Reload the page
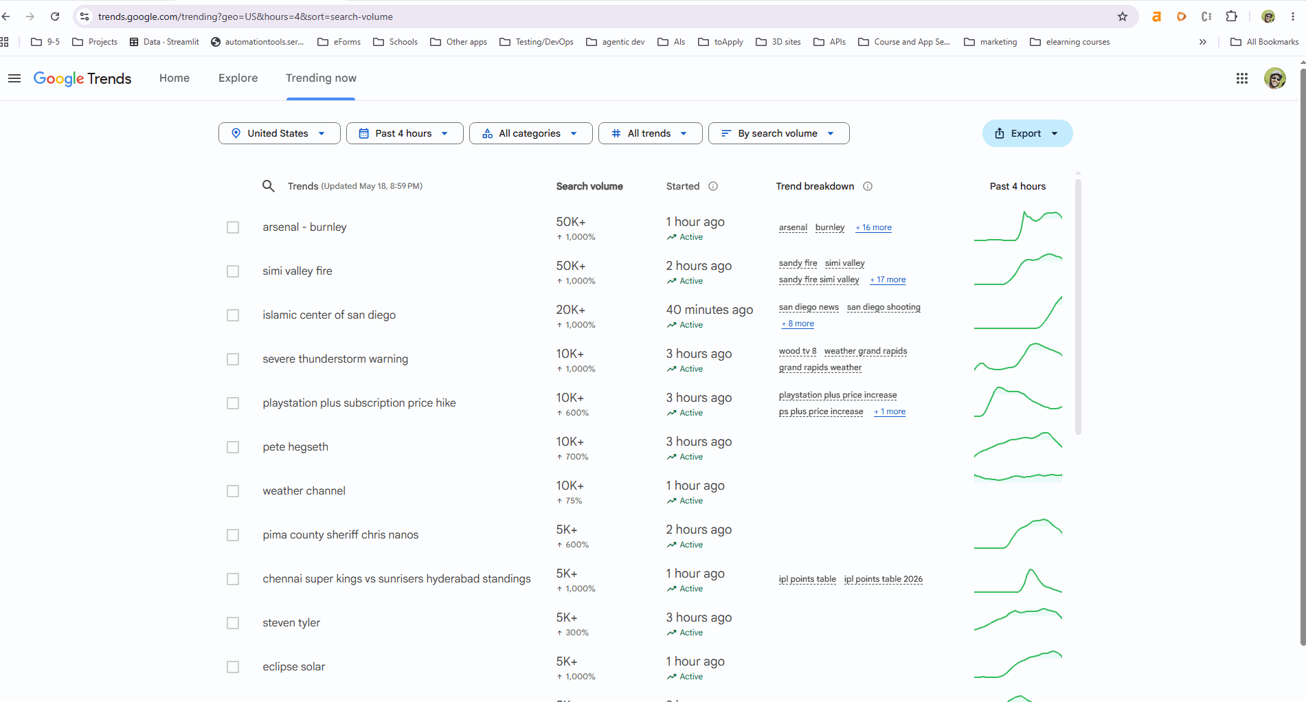The width and height of the screenshot is (1306, 702). [55, 16]
